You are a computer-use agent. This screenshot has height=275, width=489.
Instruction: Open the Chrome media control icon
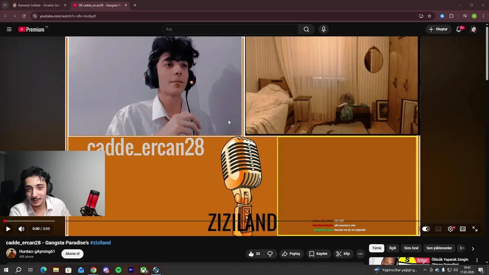click(465, 16)
